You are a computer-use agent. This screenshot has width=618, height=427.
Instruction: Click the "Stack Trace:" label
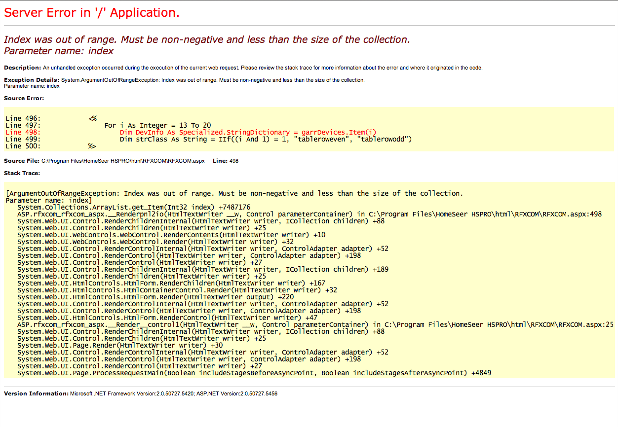point(22,173)
